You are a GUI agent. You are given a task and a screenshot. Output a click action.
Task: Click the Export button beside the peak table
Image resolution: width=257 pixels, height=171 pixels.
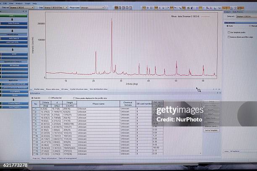point(211,110)
